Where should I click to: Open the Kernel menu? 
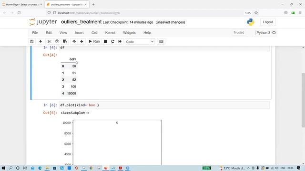[110, 33]
